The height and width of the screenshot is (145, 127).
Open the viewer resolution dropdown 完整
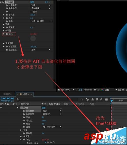pos(111,90)
